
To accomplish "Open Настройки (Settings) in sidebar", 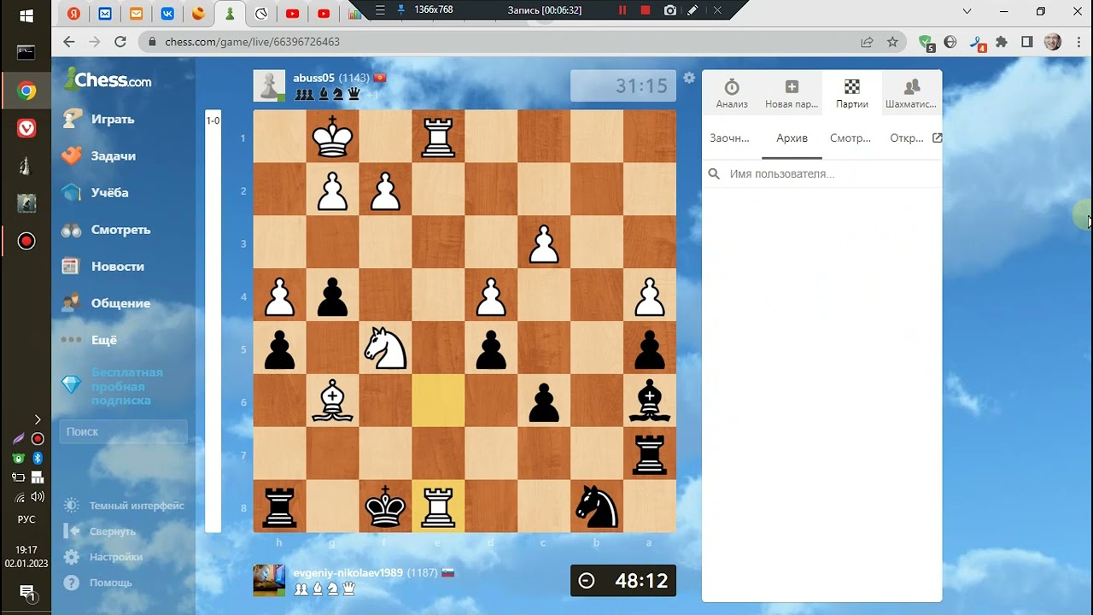I will click(103, 557).
